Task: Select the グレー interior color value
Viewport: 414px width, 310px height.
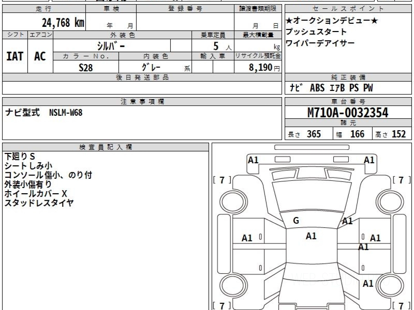Action: click(152, 67)
